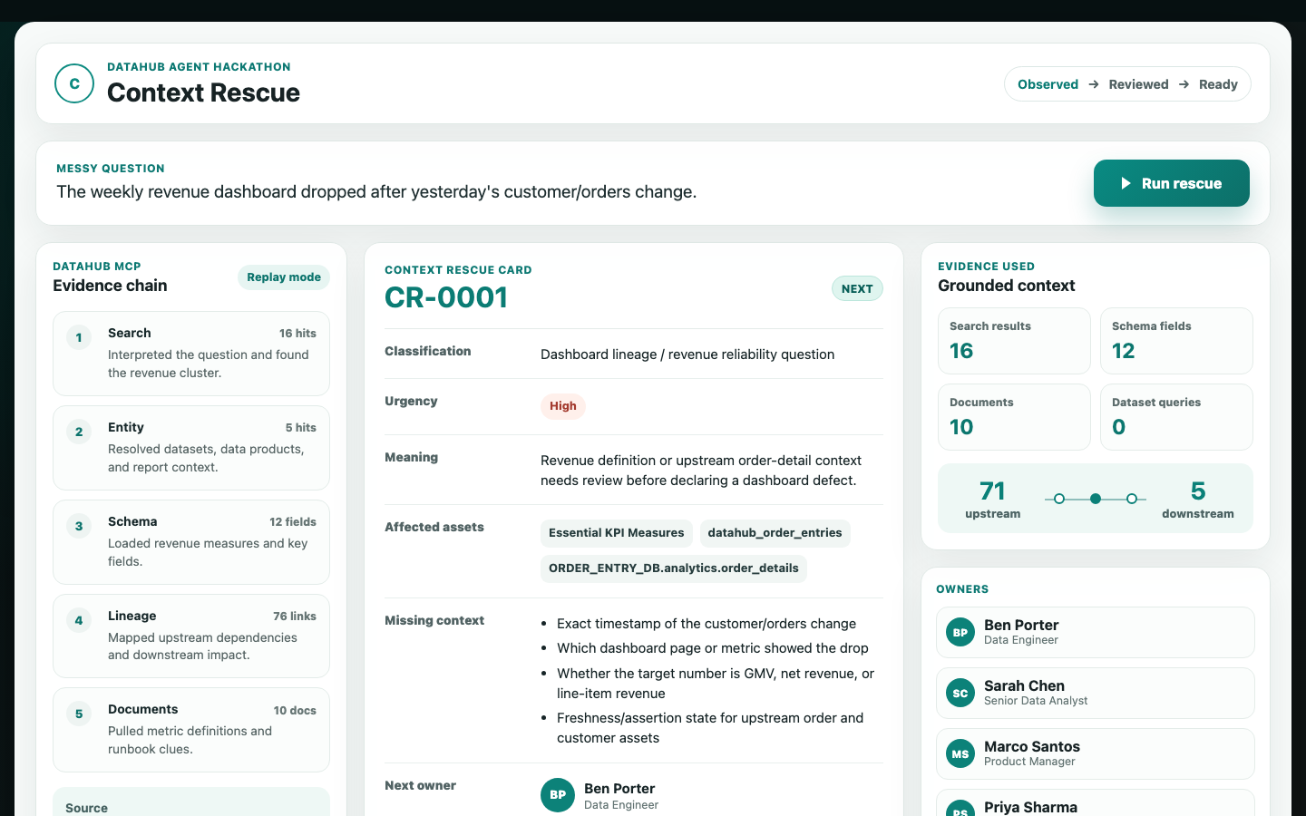Click Sarah Chen's SC avatar

(x=960, y=693)
